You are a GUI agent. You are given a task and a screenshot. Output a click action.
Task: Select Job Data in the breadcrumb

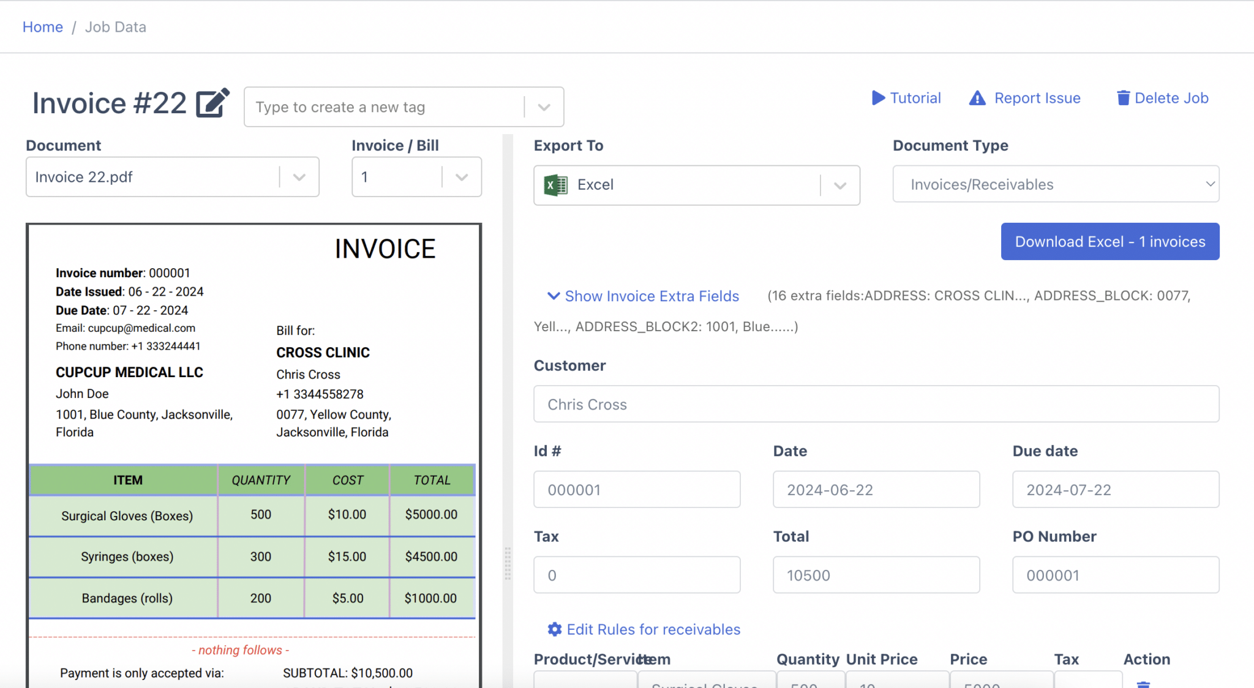[115, 27]
